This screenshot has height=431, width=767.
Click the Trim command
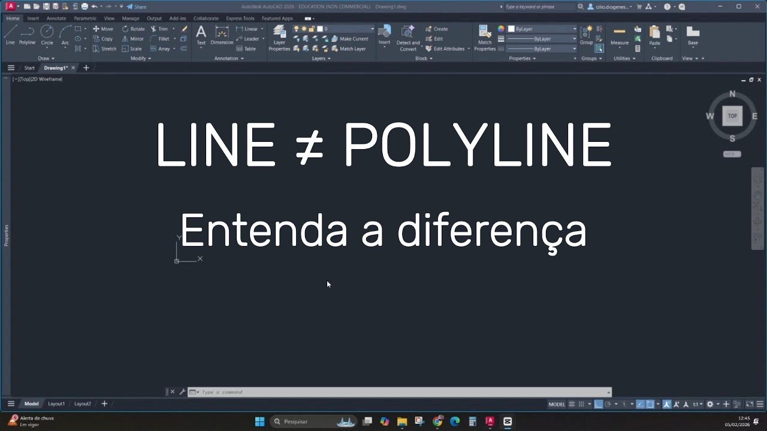[159, 29]
